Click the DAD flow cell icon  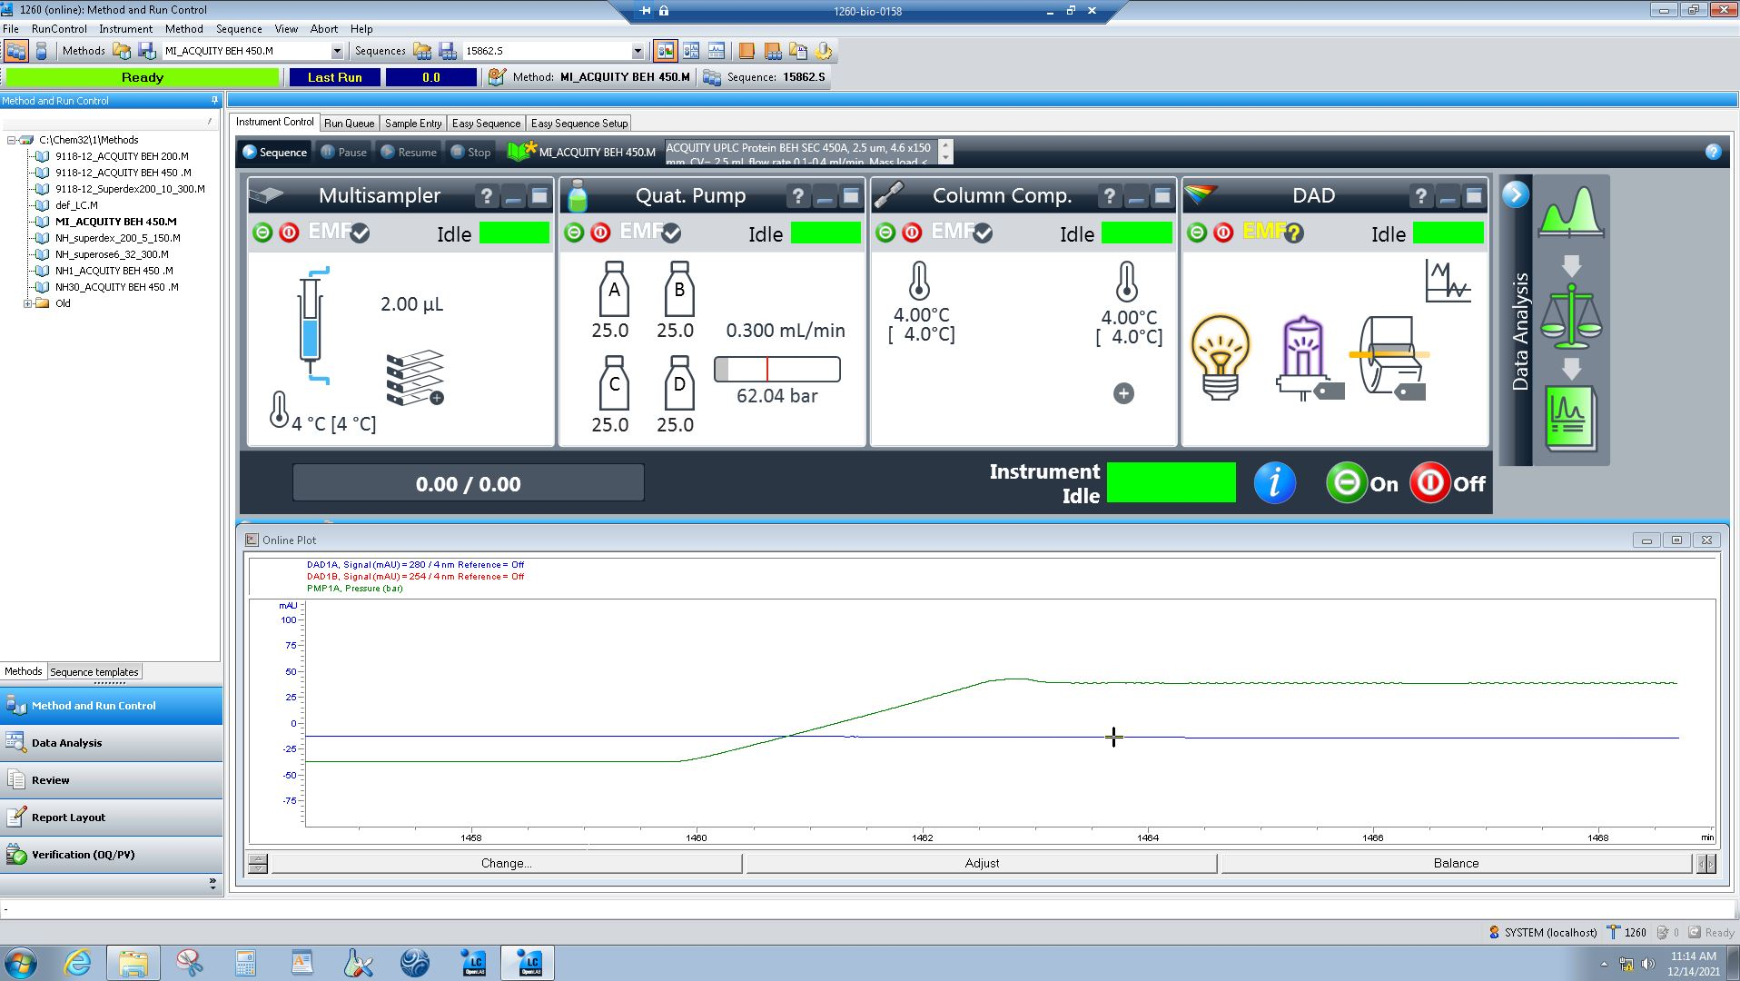1389,356
